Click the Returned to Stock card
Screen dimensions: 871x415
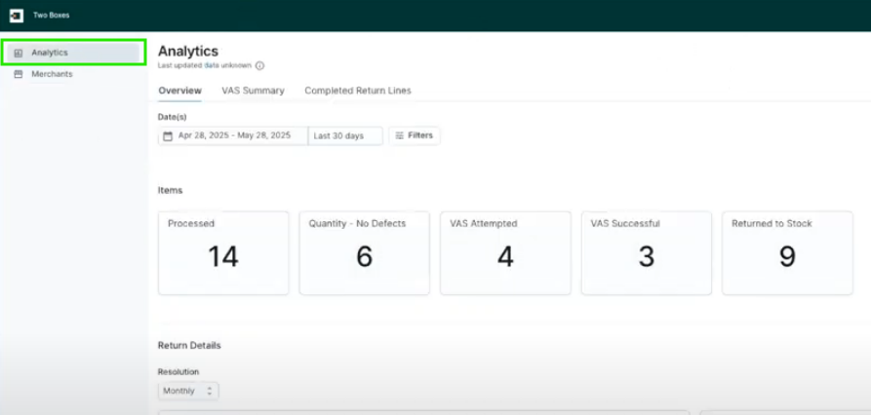coord(787,252)
